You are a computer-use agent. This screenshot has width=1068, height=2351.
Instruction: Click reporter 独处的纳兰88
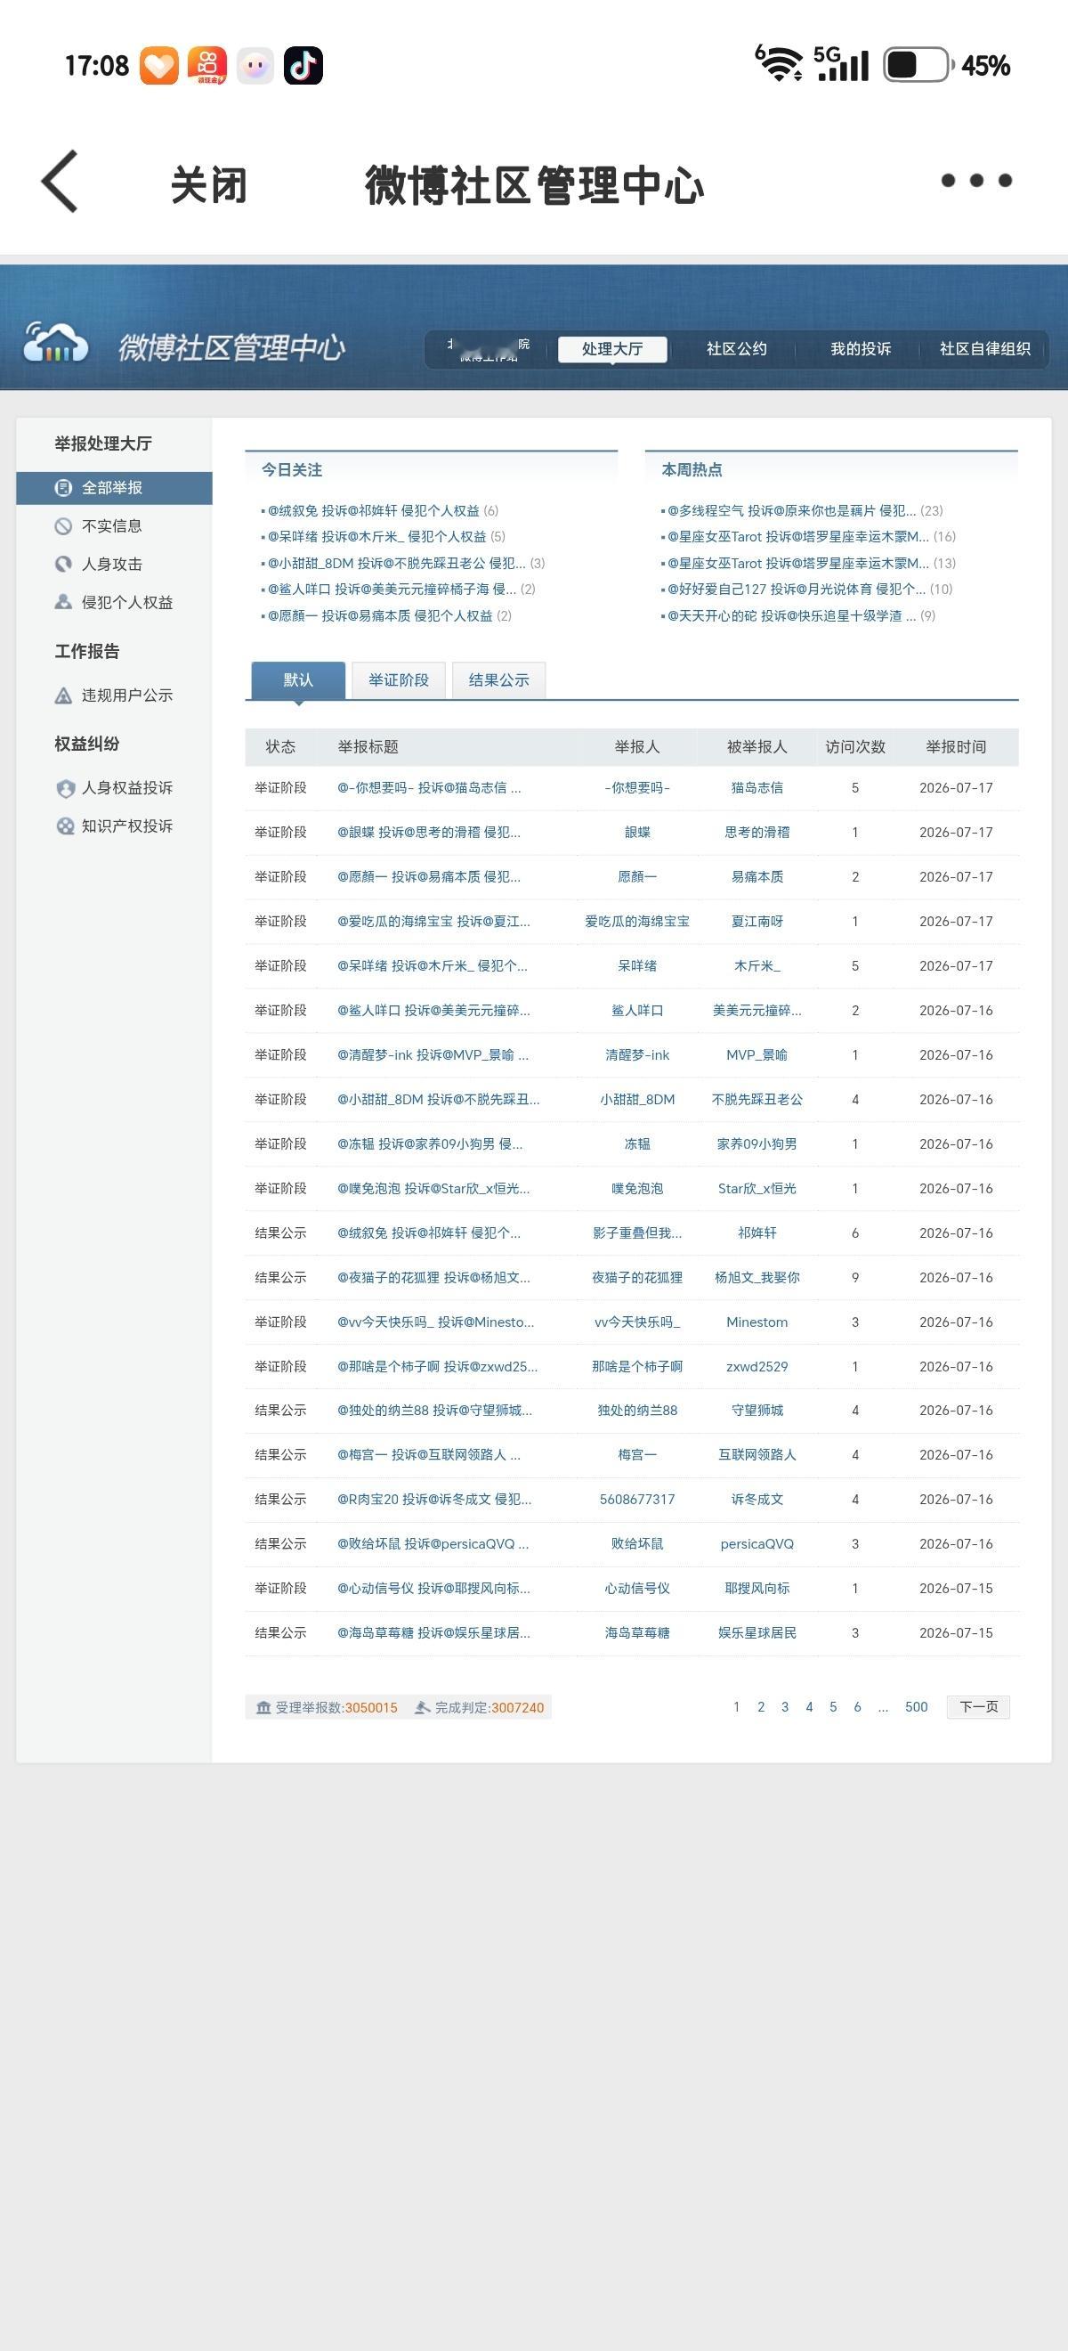pos(637,1411)
